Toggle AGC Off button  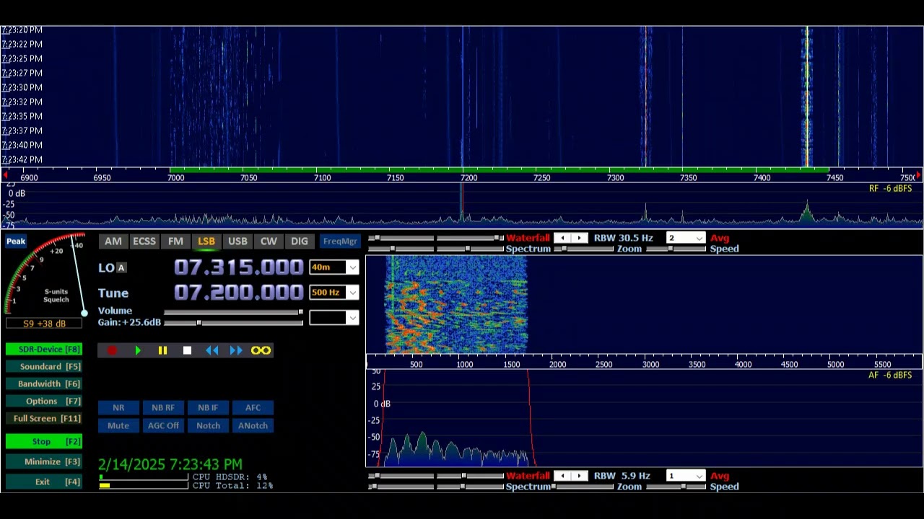coord(163,426)
